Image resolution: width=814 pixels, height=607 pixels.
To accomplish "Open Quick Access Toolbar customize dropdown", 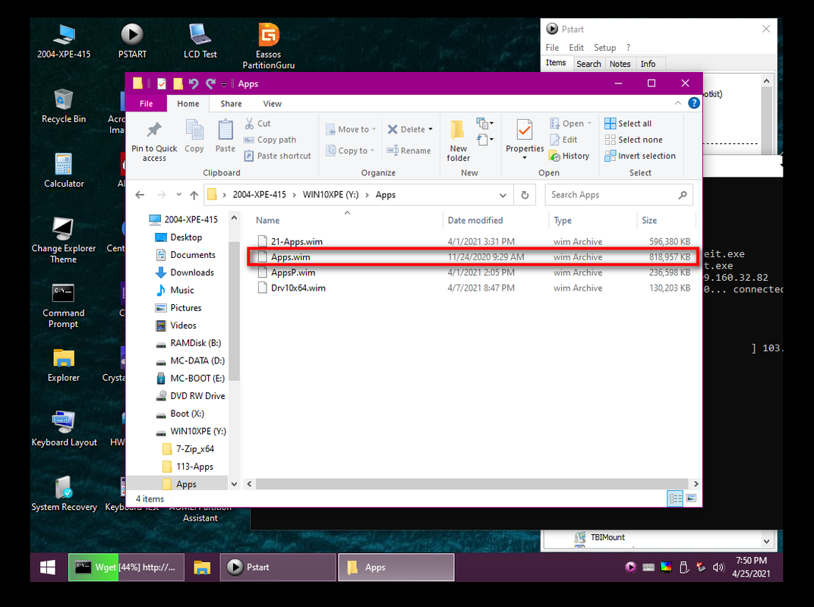I will pos(224,84).
